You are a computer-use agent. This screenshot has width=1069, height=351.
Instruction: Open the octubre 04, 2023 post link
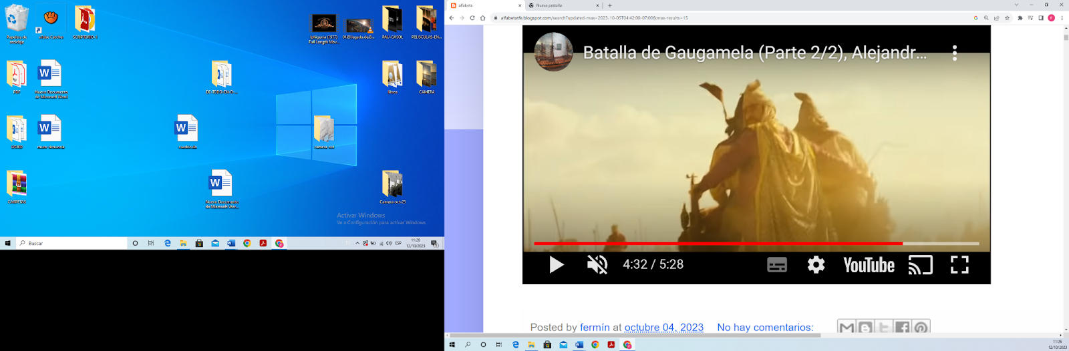663,328
